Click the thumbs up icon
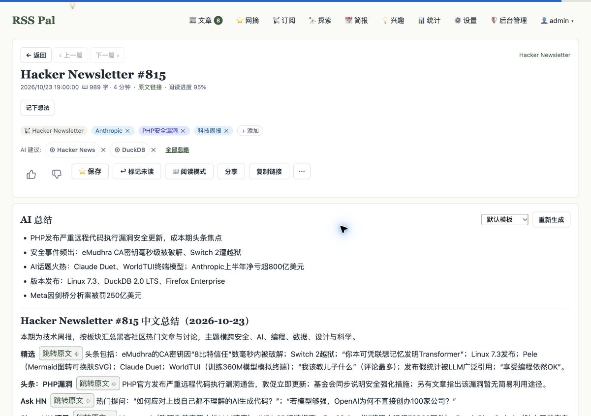 31,174
